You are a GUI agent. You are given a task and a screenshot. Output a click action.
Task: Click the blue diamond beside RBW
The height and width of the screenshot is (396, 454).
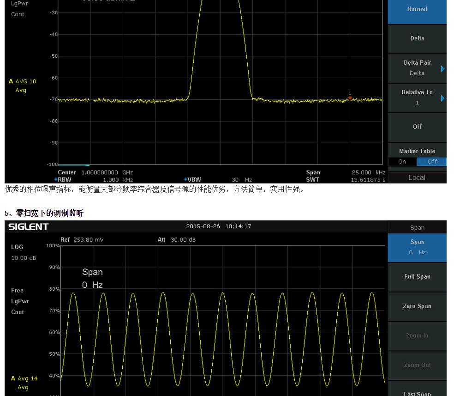pos(56,180)
